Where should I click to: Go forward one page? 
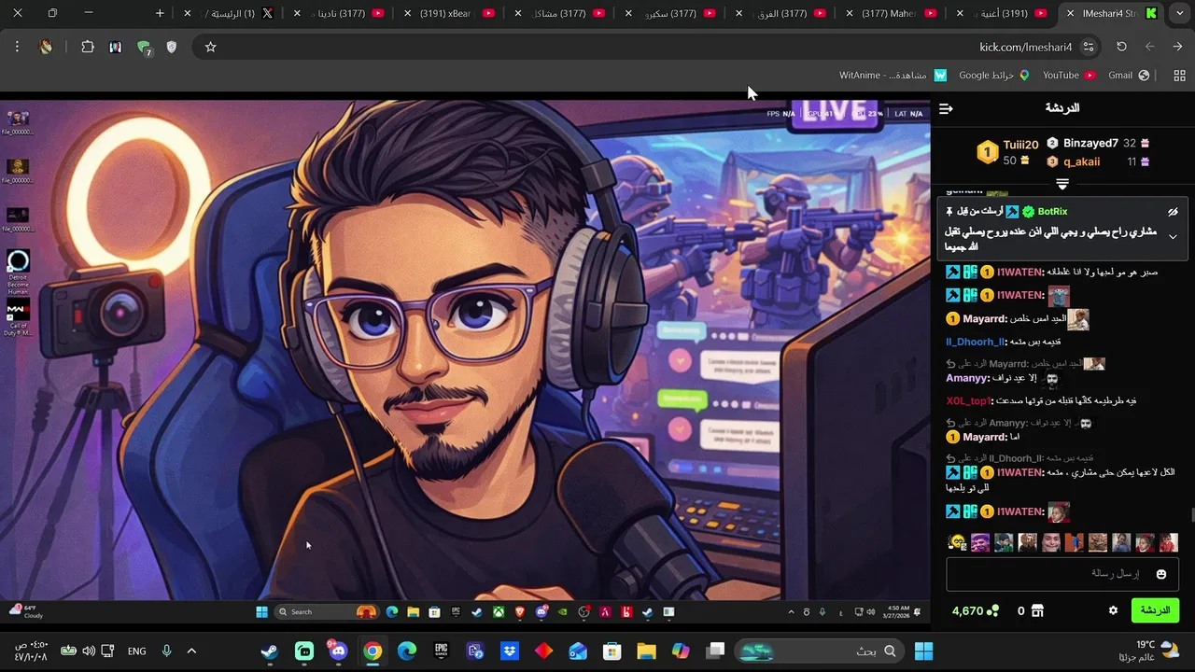pos(1149,47)
